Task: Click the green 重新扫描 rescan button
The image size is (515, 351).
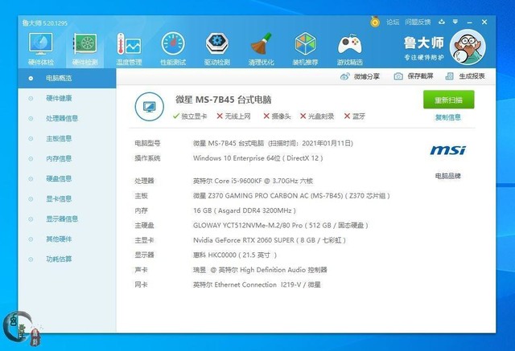Action: click(449, 100)
